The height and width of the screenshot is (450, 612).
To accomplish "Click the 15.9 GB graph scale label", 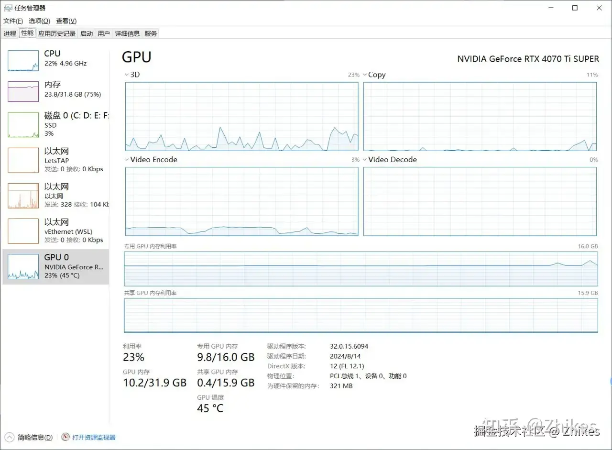I will click(x=588, y=293).
